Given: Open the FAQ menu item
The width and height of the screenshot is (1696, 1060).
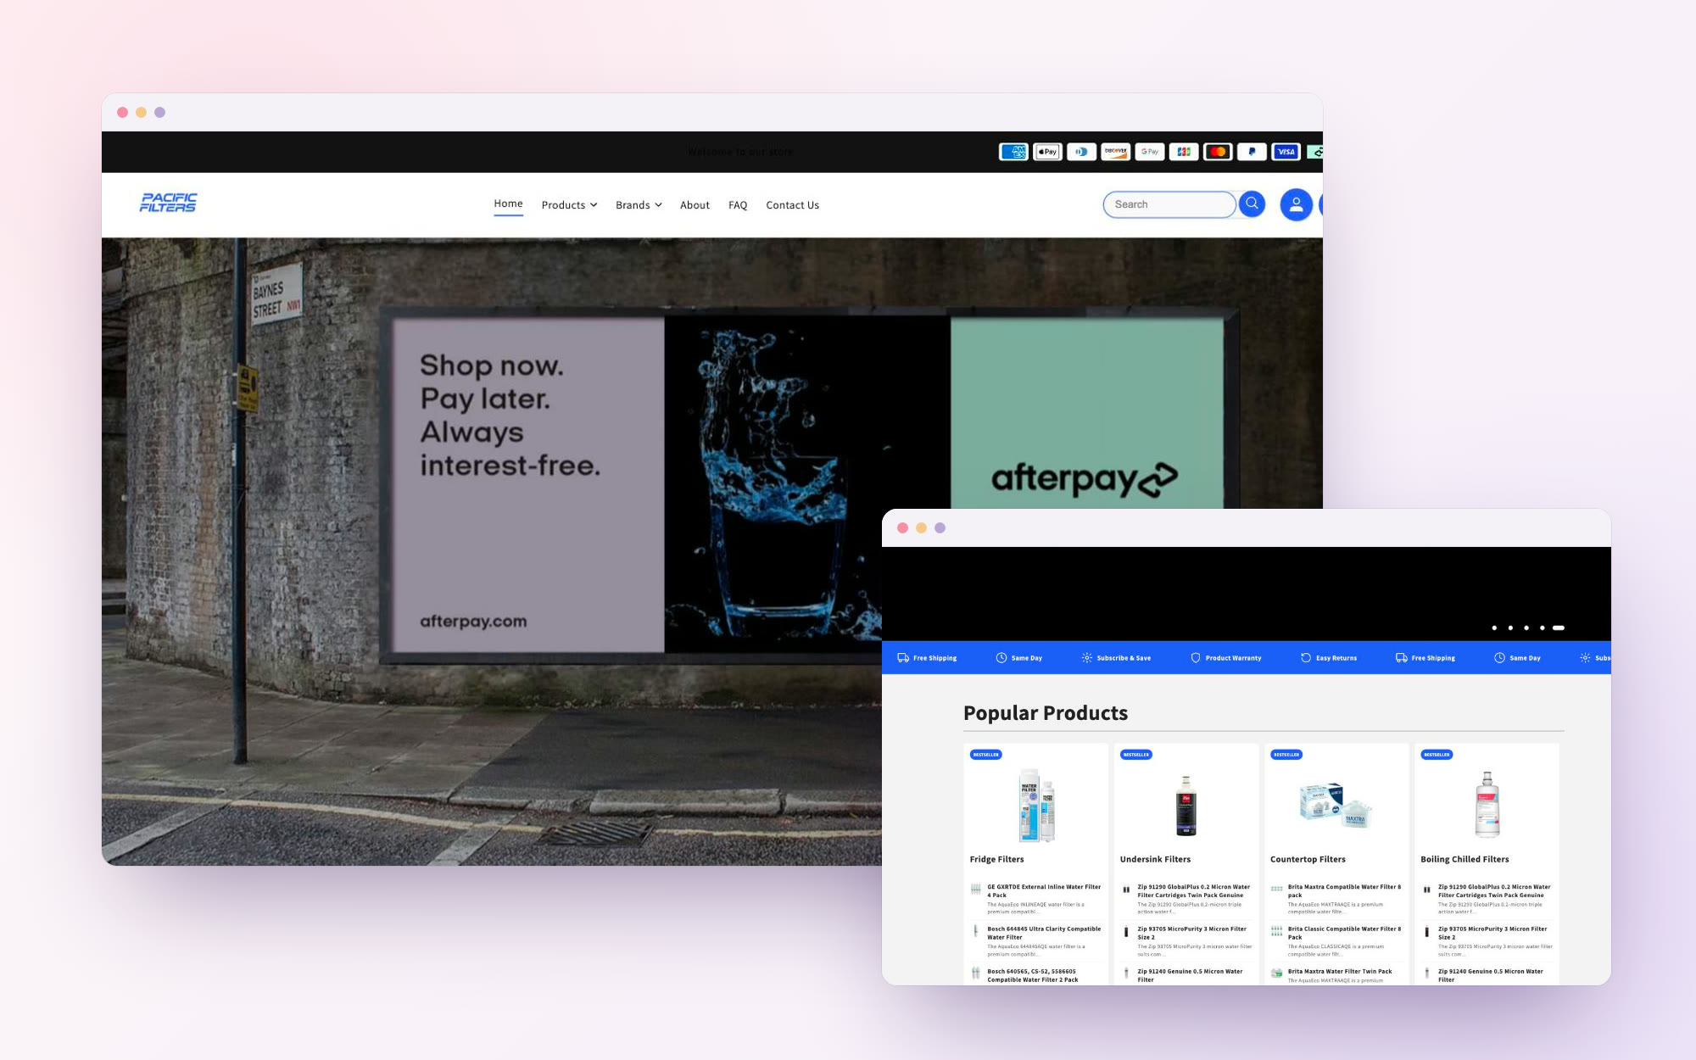Looking at the screenshot, I should point(738,205).
